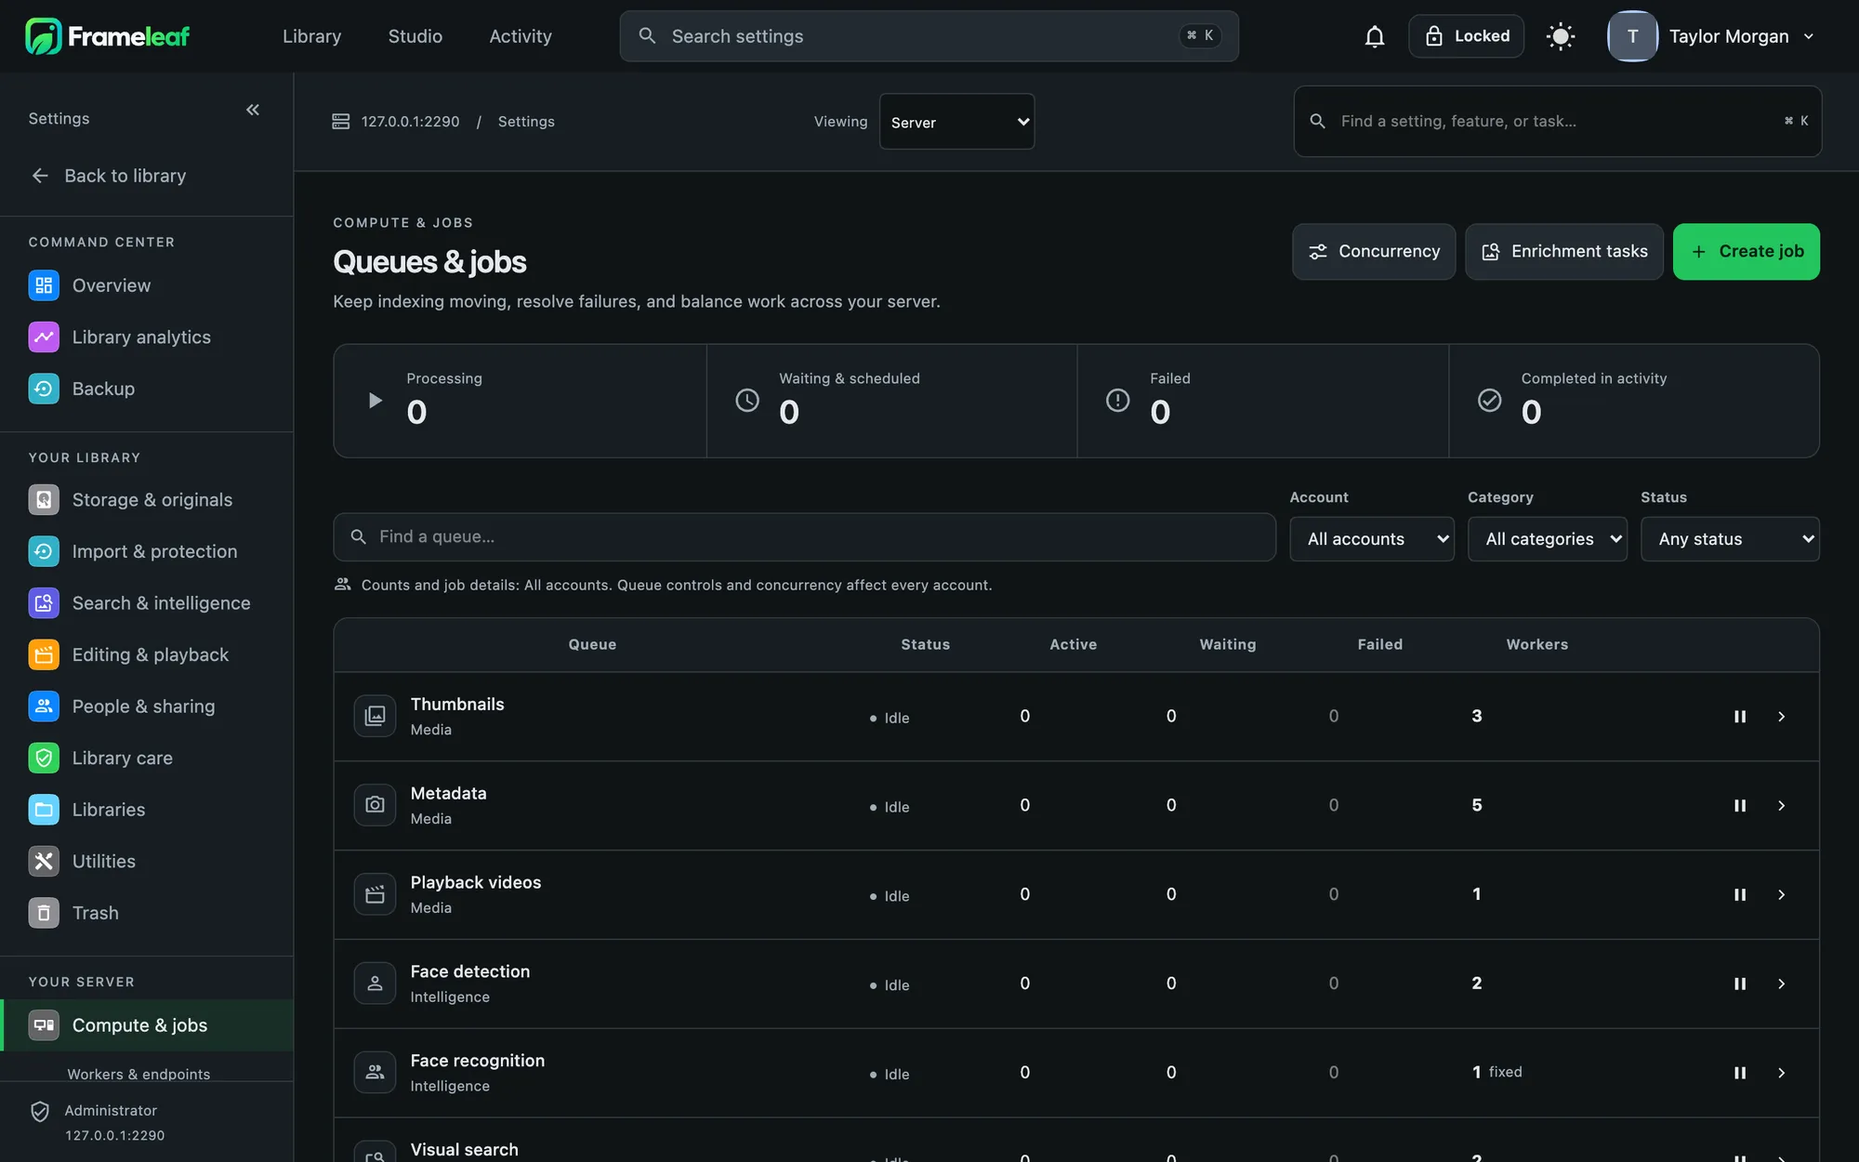Expand the Thumbnails queue details
The width and height of the screenshot is (1859, 1162).
click(x=1781, y=717)
